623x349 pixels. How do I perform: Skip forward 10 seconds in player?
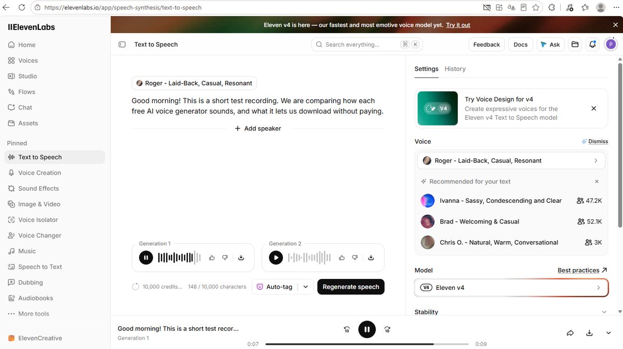387,329
